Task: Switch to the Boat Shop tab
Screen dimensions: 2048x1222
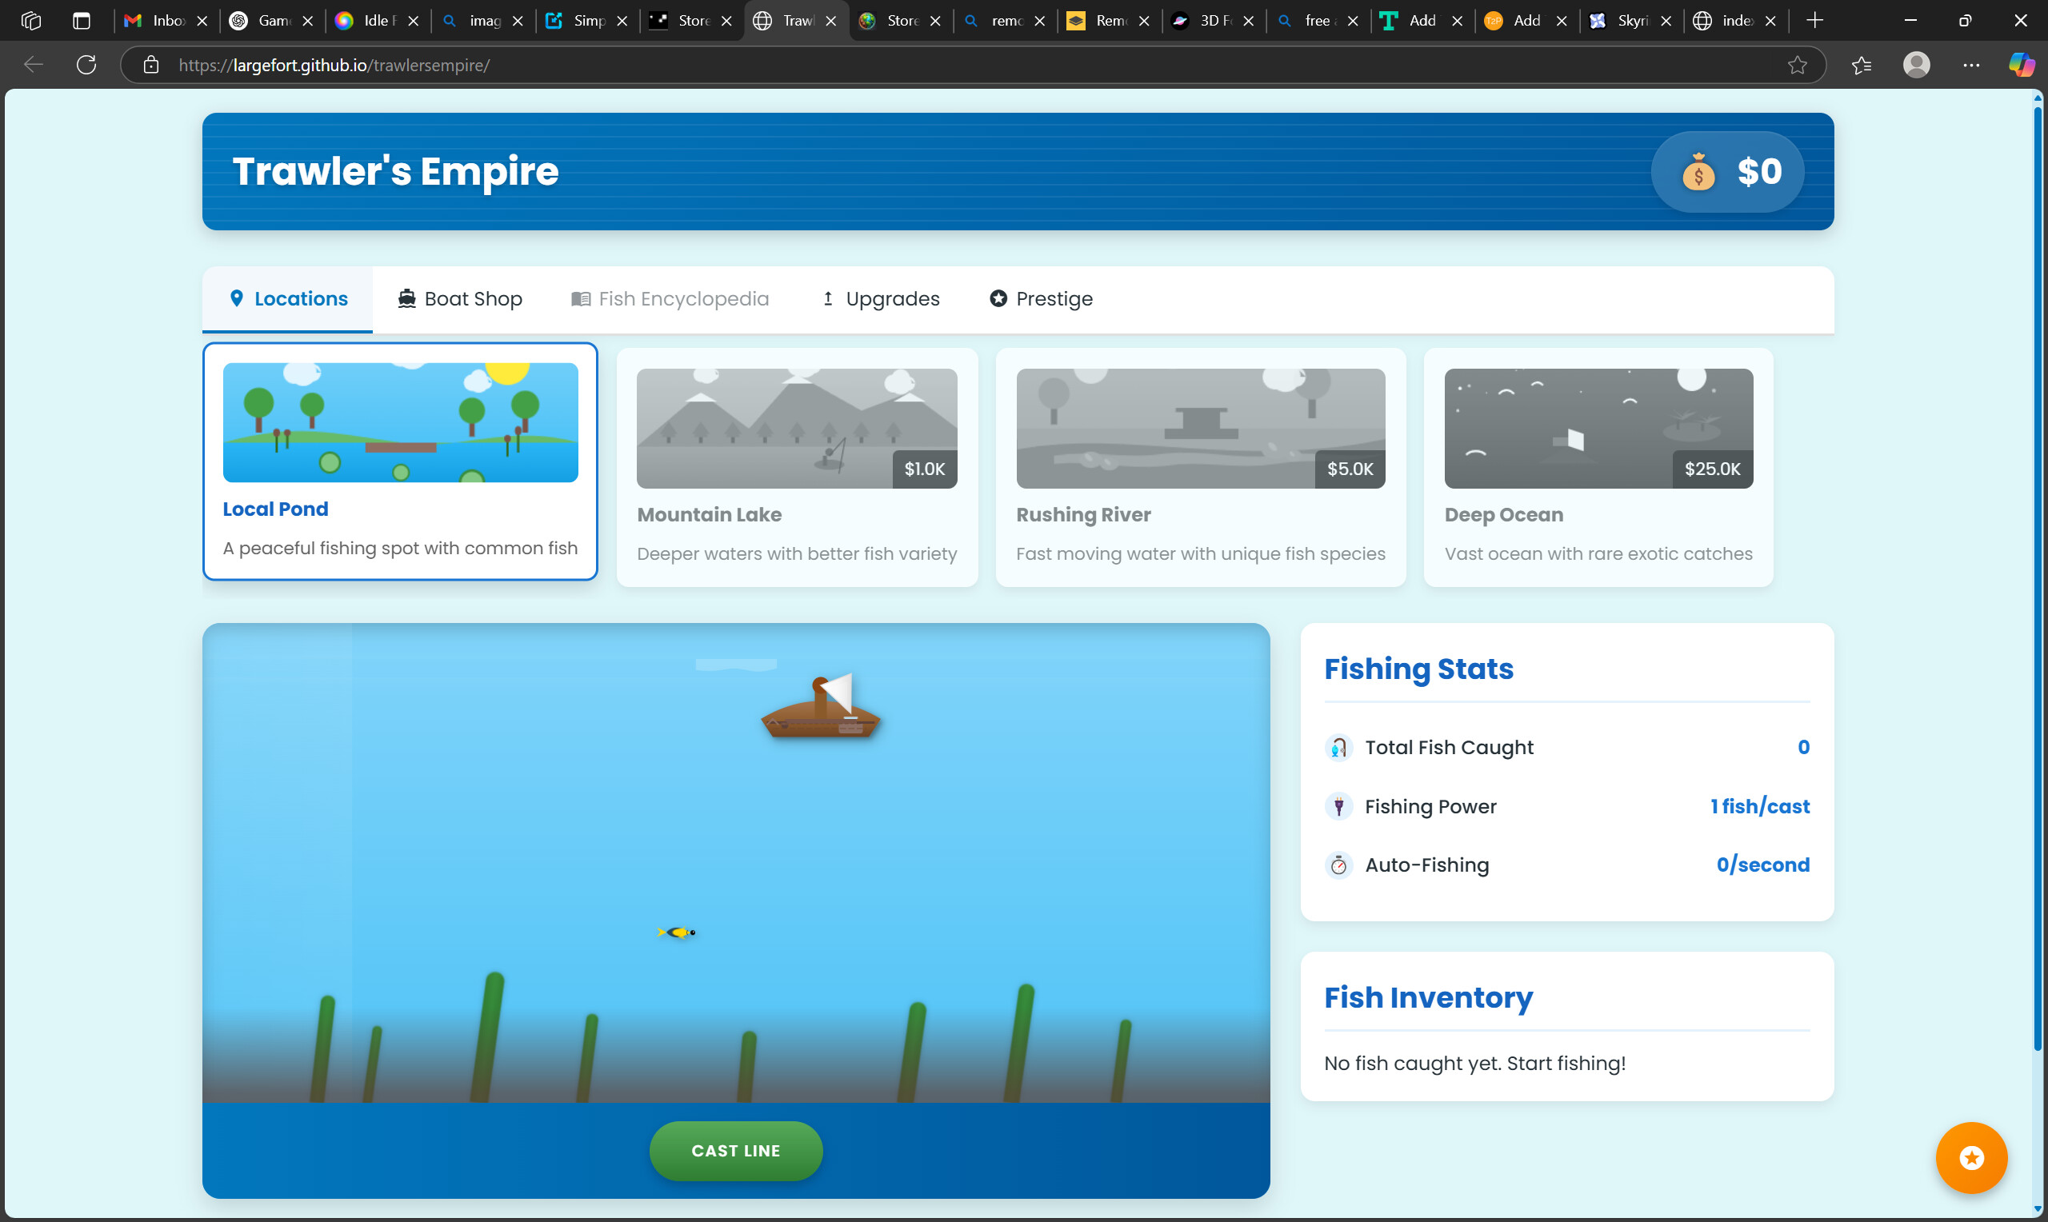Action: click(459, 298)
